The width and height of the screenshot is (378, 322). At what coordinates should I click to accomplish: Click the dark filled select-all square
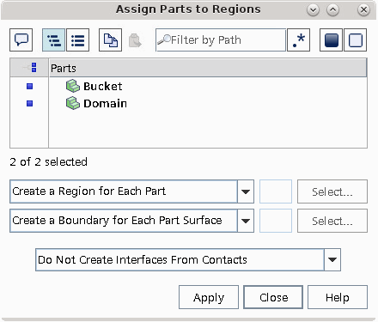pyautogui.click(x=332, y=40)
